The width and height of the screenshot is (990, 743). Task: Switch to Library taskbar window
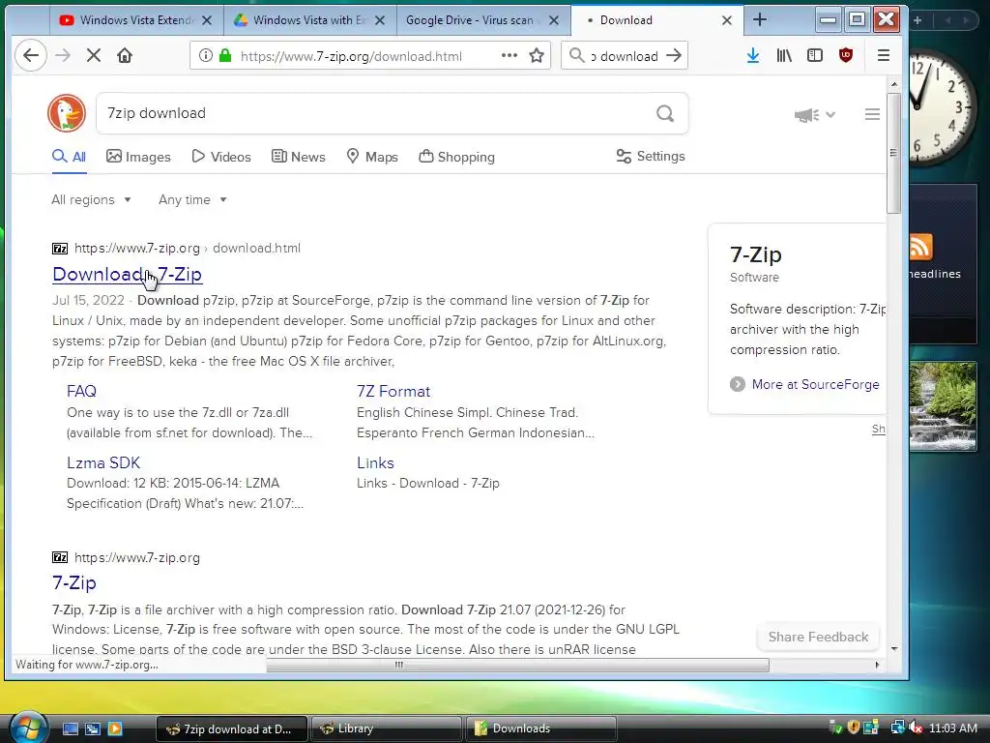point(385,728)
